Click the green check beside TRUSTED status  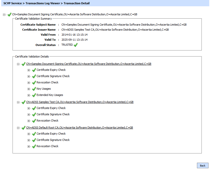coord(76,45)
